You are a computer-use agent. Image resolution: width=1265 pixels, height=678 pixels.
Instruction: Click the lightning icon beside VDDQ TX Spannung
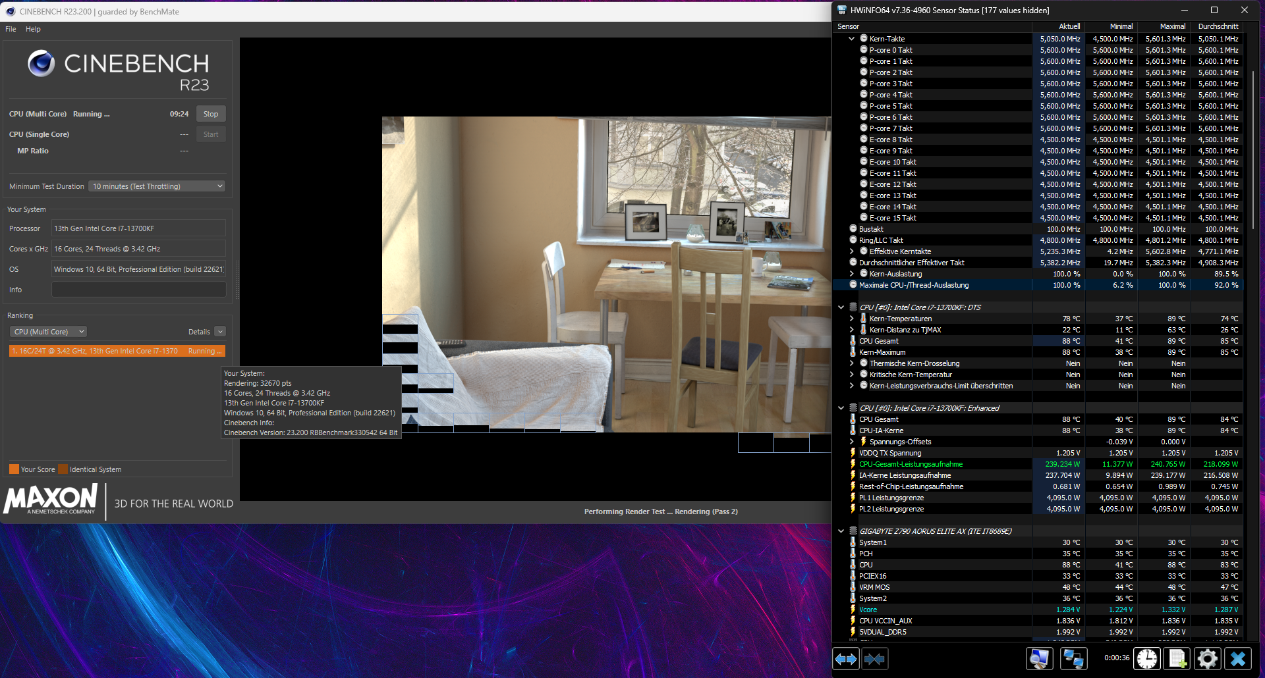click(x=853, y=452)
